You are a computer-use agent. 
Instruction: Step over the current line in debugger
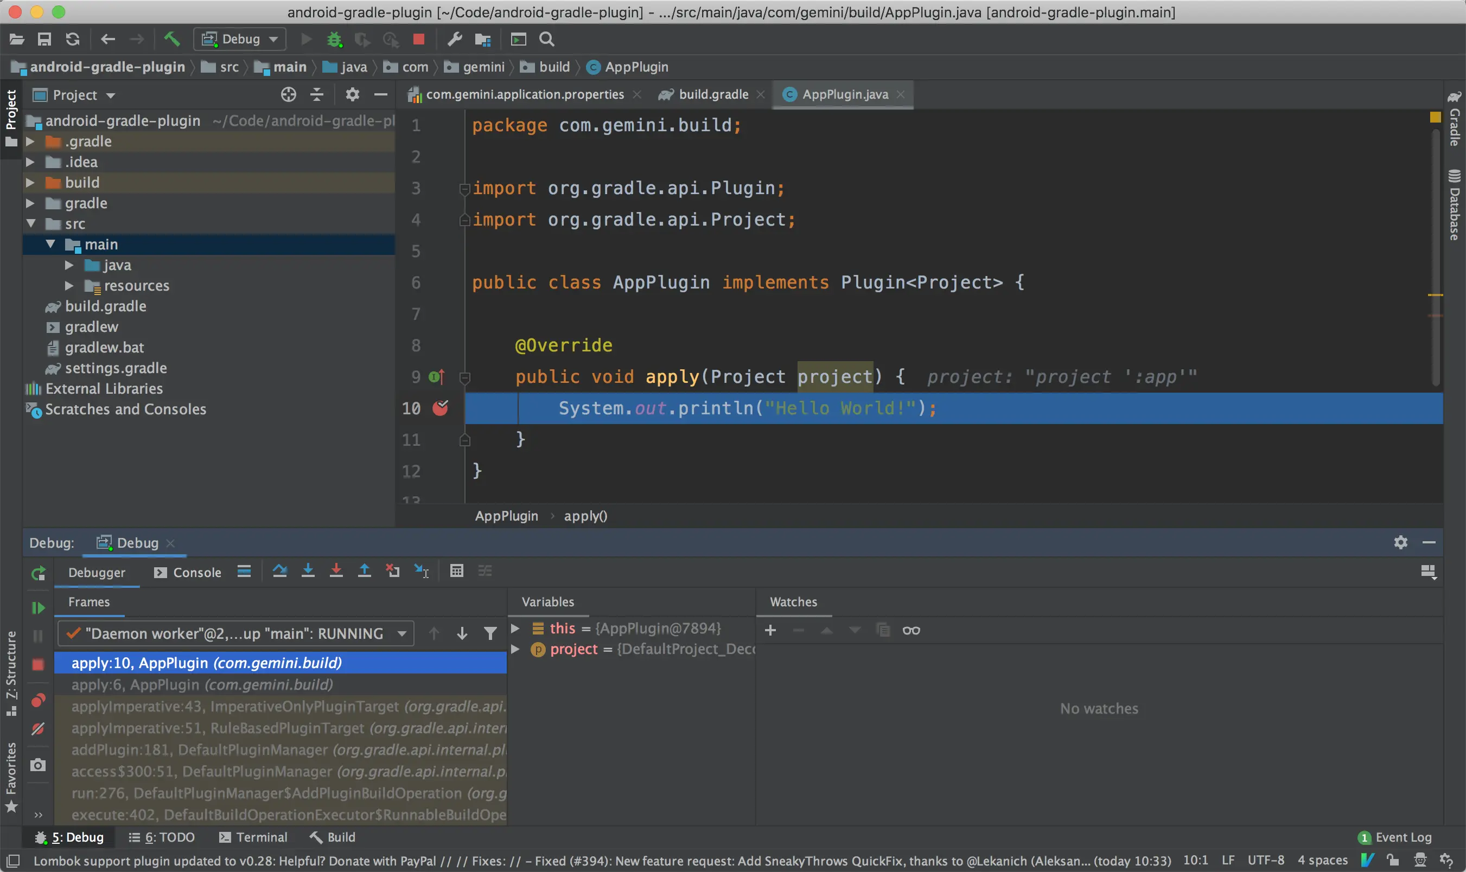(280, 571)
